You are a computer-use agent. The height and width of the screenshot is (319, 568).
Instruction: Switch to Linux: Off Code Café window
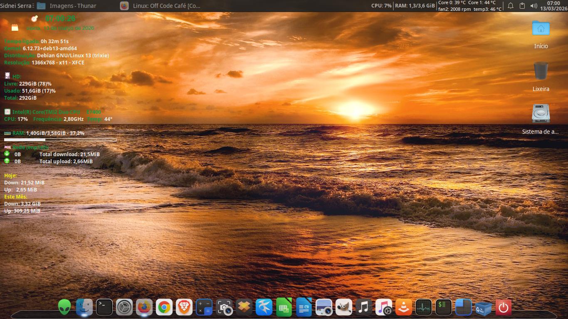[161, 6]
